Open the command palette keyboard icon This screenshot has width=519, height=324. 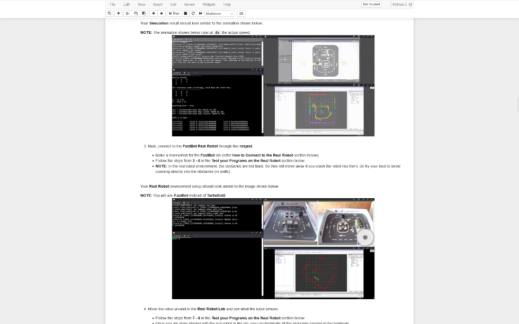click(241, 13)
